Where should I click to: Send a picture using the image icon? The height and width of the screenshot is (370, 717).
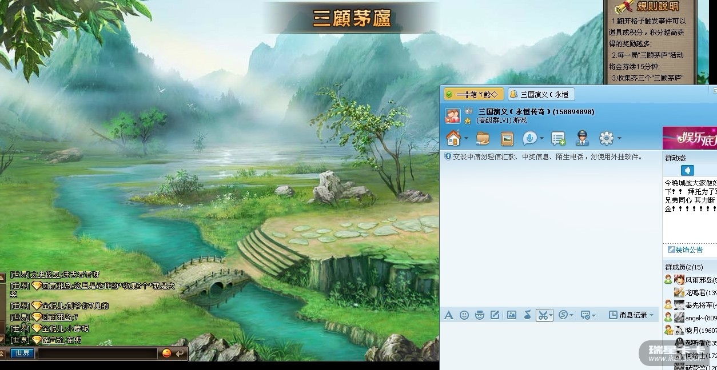coord(512,315)
